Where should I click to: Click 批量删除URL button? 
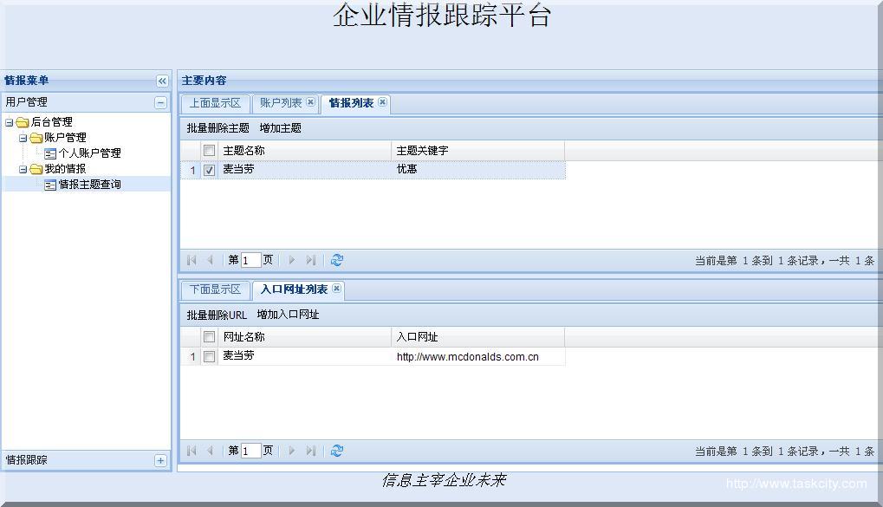217,315
